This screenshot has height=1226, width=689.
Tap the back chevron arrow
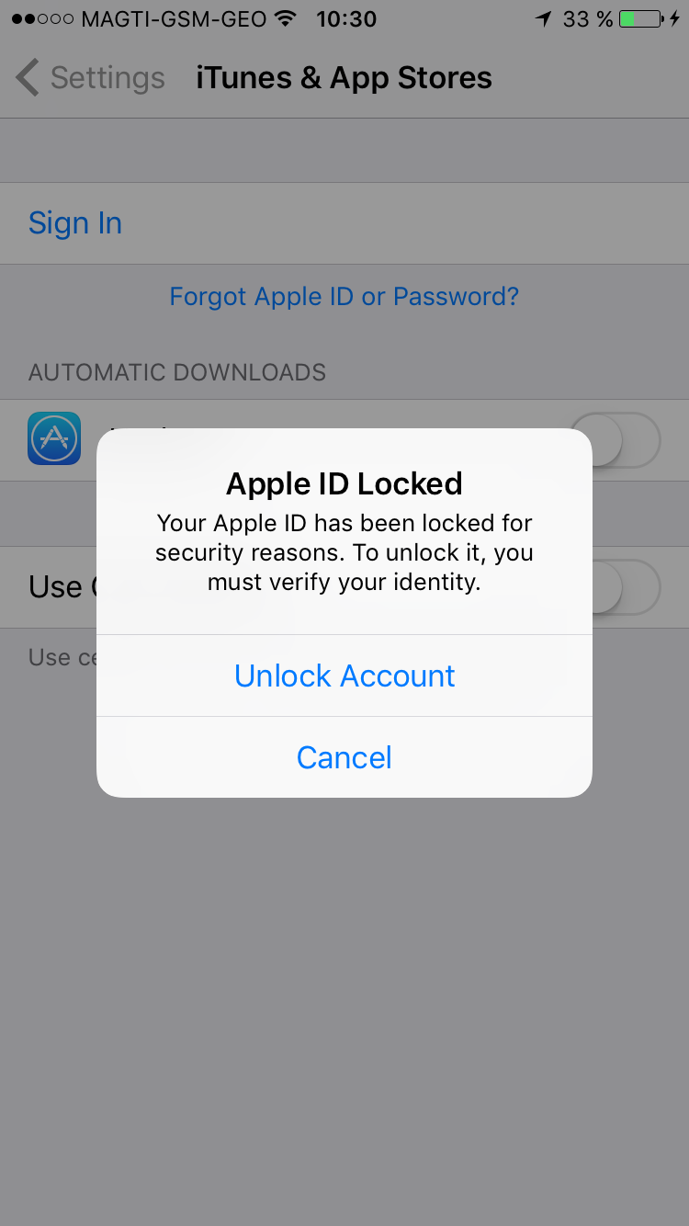pos(28,78)
